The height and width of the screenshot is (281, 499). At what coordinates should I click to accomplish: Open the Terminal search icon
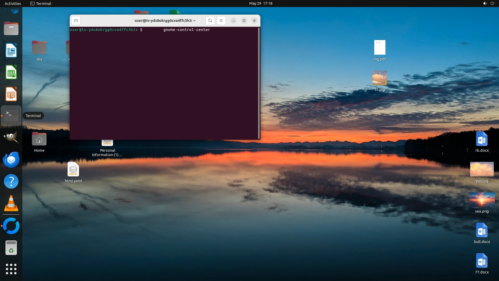(210, 21)
